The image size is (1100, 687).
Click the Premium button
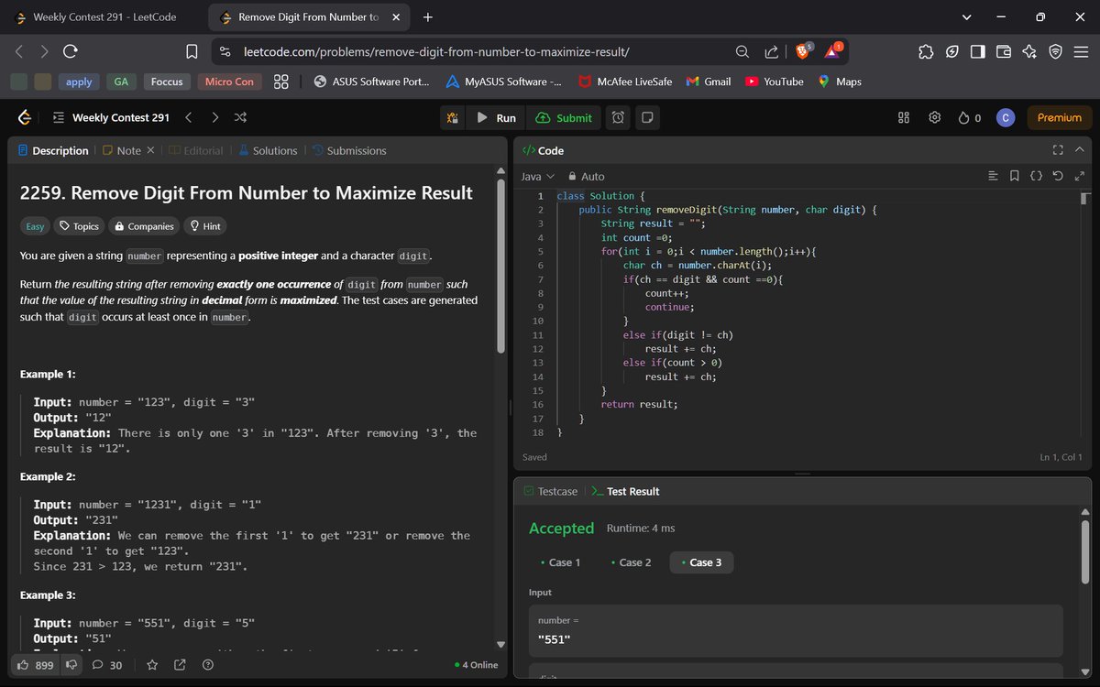click(x=1060, y=117)
